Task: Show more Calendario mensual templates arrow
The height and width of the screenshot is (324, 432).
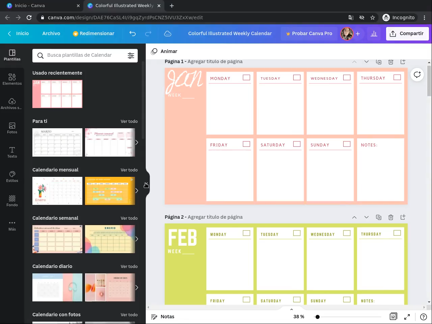Action: pos(137,191)
